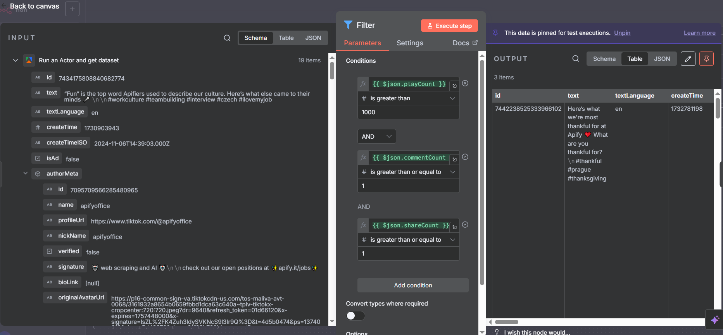Click the playCount value field containing 1000
The height and width of the screenshot is (335, 723).
coord(408,112)
